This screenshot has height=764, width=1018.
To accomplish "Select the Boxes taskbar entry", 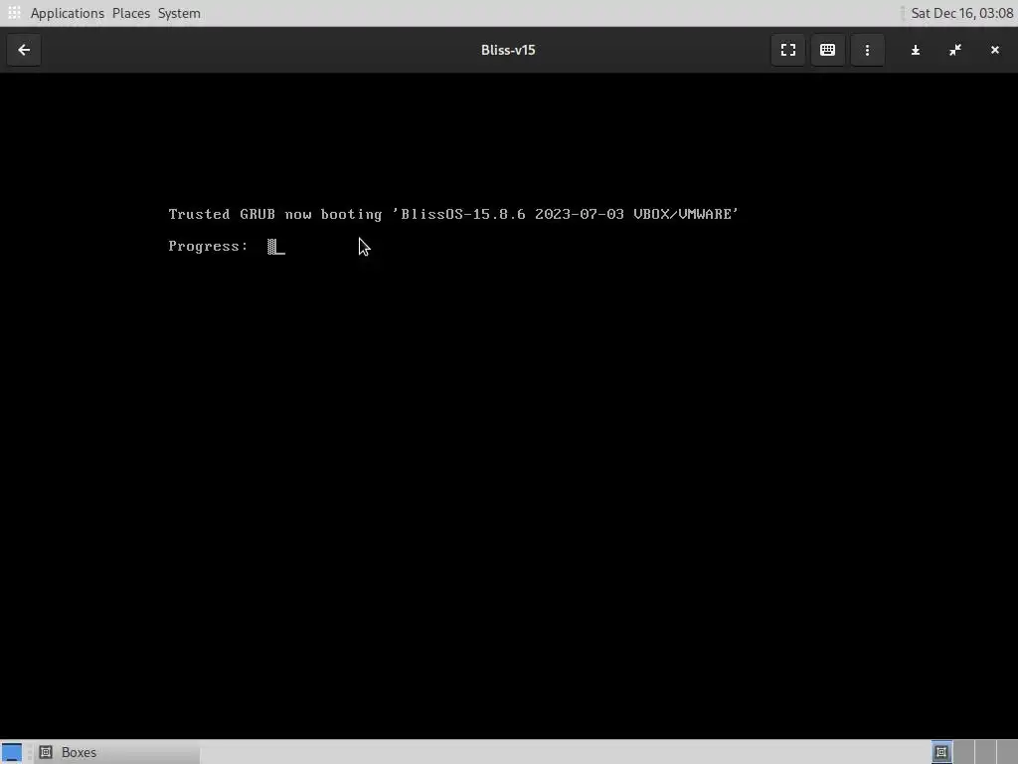I will (x=117, y=752).
